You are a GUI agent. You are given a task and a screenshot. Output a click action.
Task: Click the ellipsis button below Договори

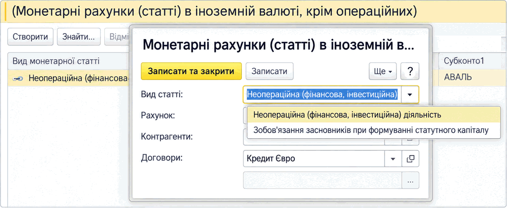click(x=411, y=180)
